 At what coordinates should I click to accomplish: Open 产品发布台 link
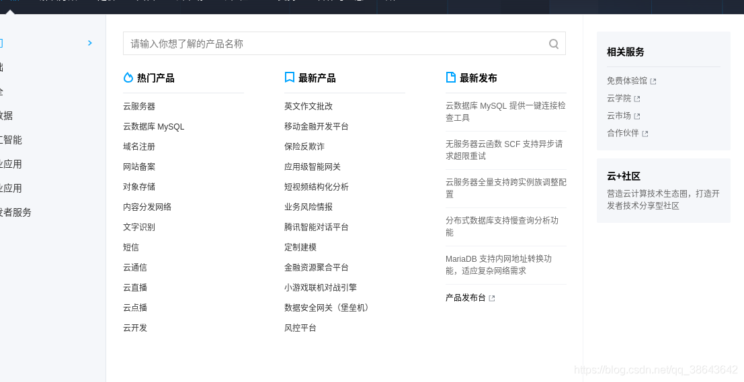coord(466,297)
